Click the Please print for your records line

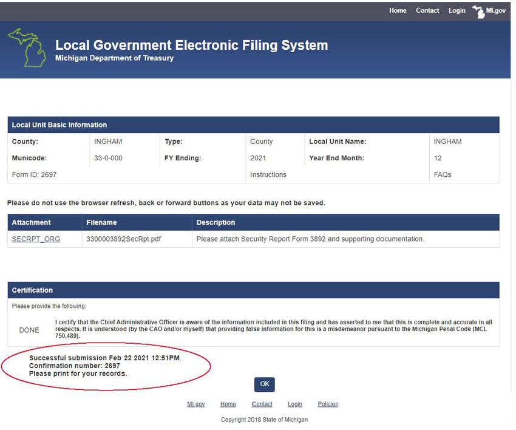tap(78, 374)
